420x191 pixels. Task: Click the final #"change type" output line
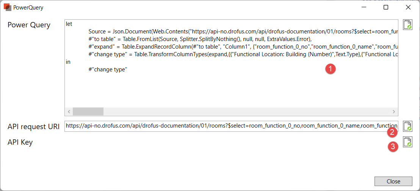pos(108,69)
